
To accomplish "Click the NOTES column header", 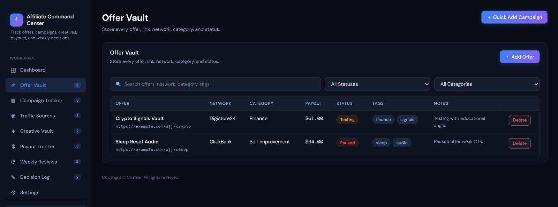I will (x=441, y=104).
